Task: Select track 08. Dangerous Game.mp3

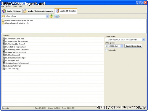Action: pos(15,58)
